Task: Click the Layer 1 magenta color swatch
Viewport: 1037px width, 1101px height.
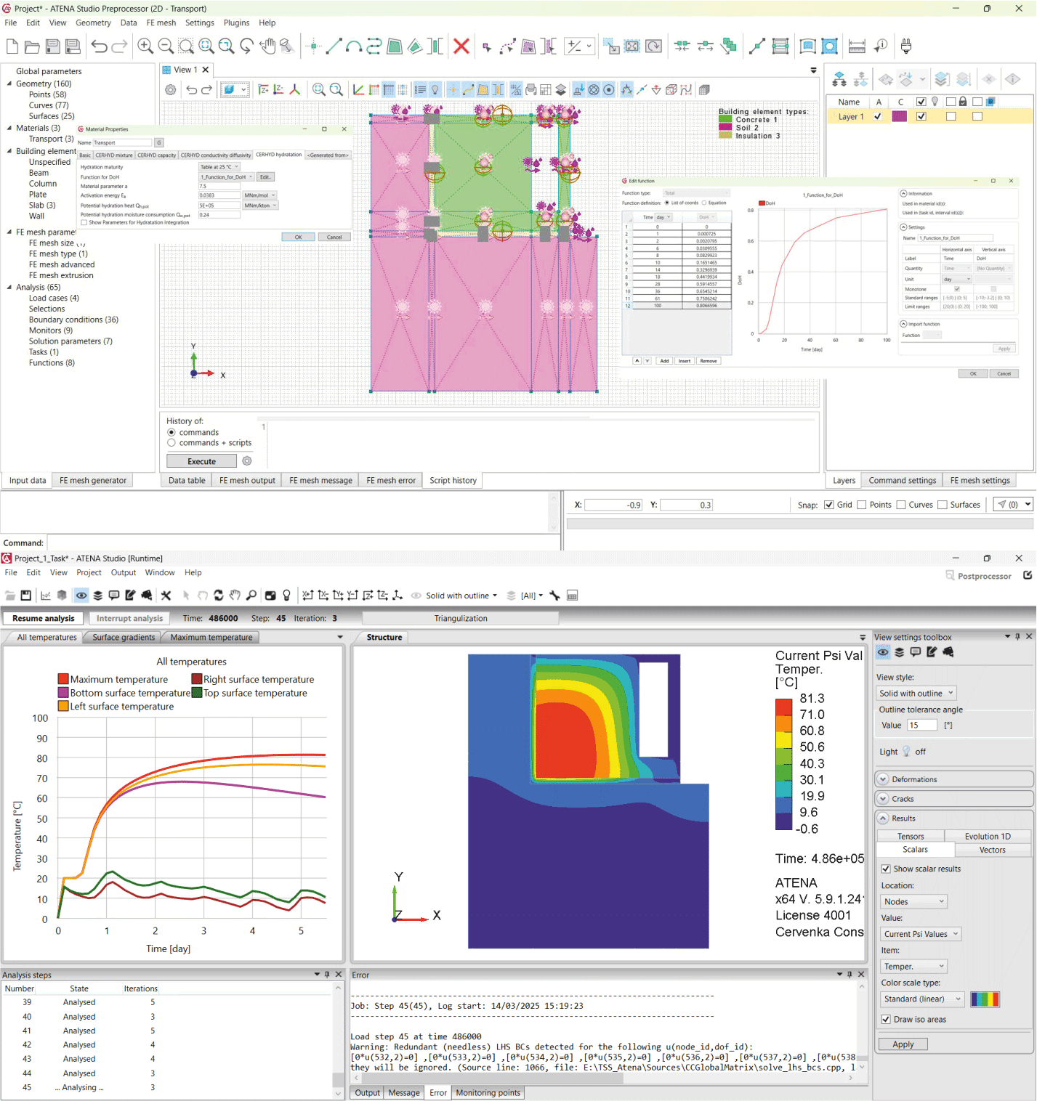Action: pyautogui.click(x=899, y=116)
